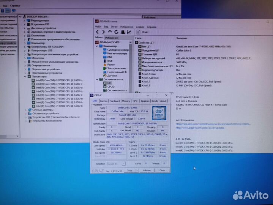Select Очереди печати in Device Manager
This screenshot has height=205, width=273.
(39, 65)
